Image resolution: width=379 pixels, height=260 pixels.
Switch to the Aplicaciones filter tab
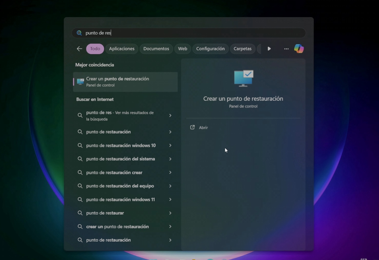click(x=121, y=49)
